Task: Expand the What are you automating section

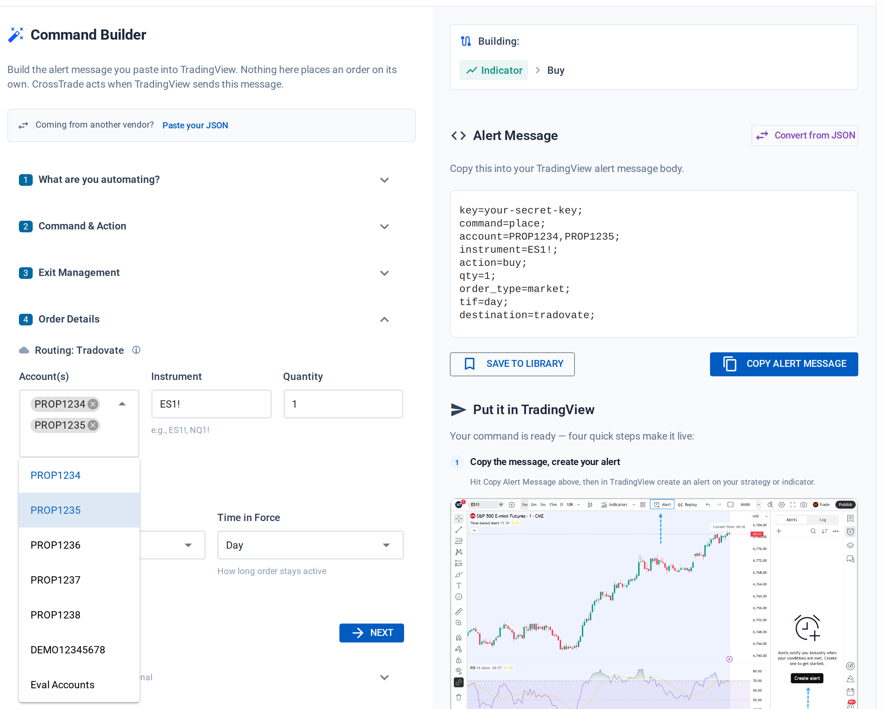Action: [x=384, y=180]
